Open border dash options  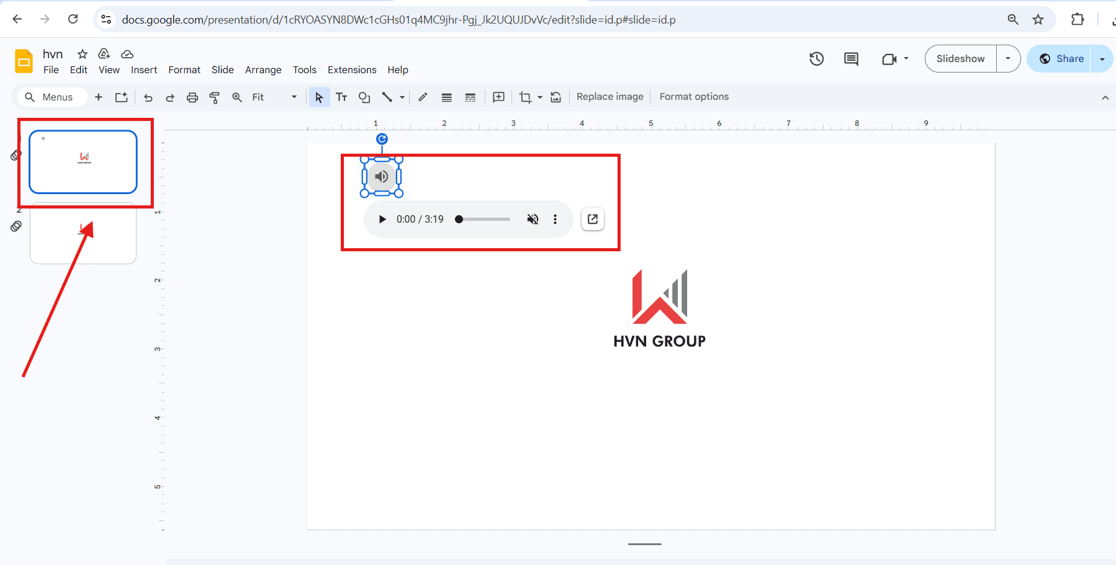pyautogui.click(x=470, y=97)
